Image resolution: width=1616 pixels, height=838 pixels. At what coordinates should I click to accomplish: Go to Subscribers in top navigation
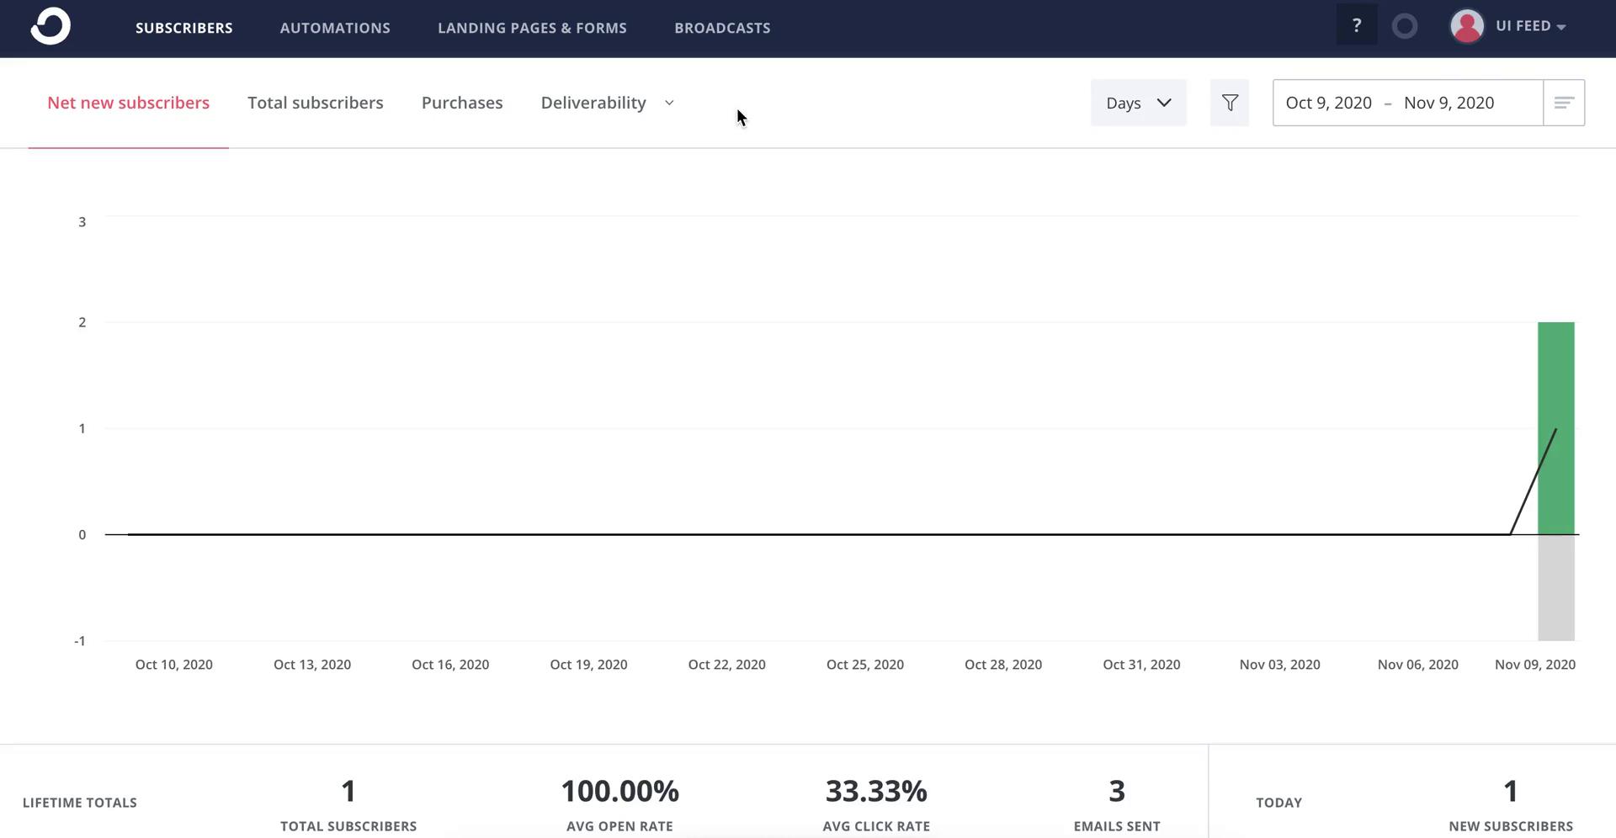tap(184, 28)
